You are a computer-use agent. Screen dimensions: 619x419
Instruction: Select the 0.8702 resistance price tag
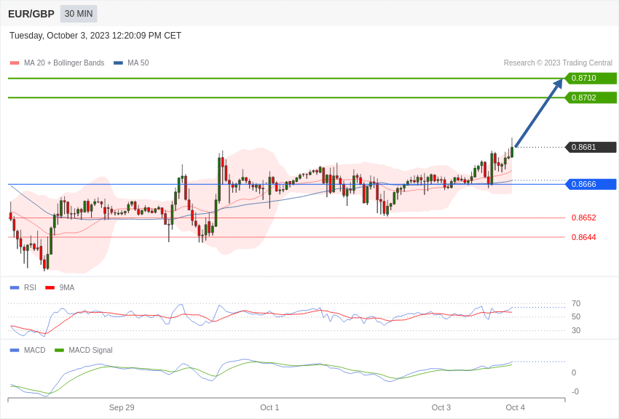pos(591,97)
